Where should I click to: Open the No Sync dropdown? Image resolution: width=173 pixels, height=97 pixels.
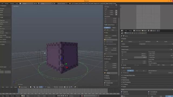click(74, 96)
